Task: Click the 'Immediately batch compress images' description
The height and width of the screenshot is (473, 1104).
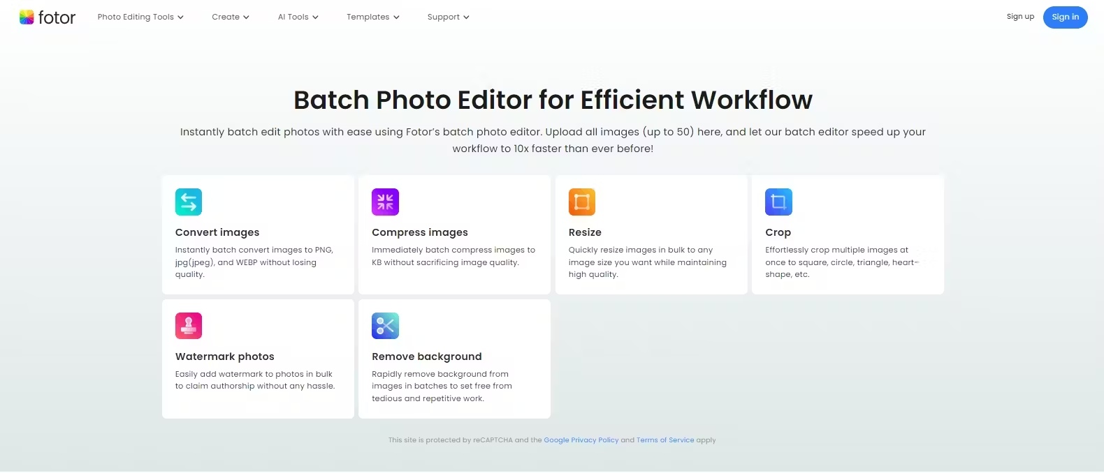Action: coord(453,256)
